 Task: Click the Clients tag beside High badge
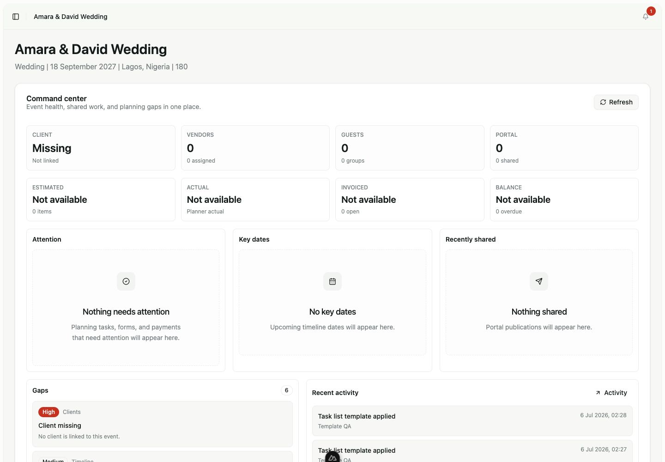click(72, 412)
